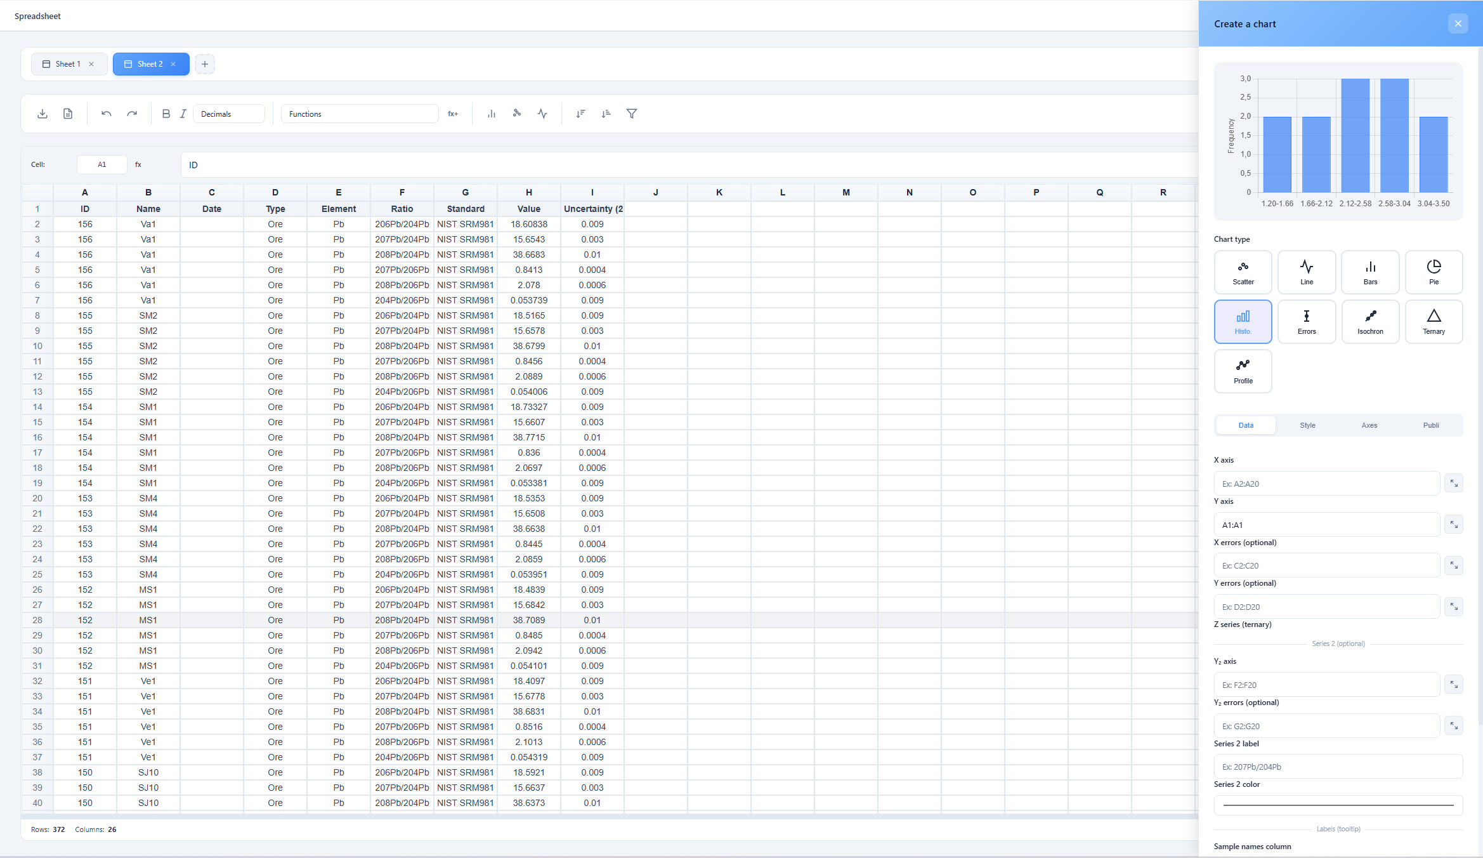Expand the X axis range selector
The width and height of the screenshot is (1483, 858).
[x=1453, y=484]
